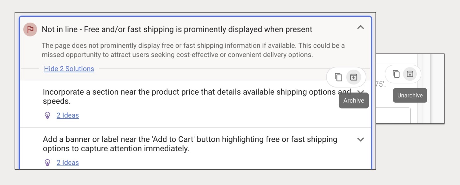460x185 pixels.
Task: Open '2 Ideas' under the Add to Cart banner solution
Action: (68, 163)
